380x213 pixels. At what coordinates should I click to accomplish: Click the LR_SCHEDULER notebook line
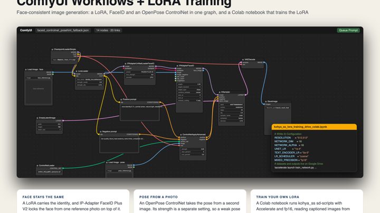coord(291,156)
